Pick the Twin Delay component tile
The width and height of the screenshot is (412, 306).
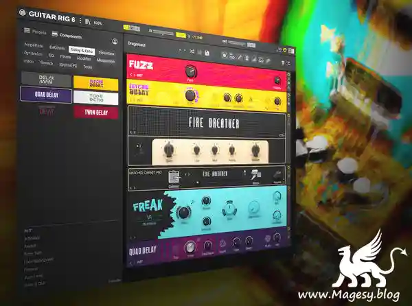tap(96, 113)
